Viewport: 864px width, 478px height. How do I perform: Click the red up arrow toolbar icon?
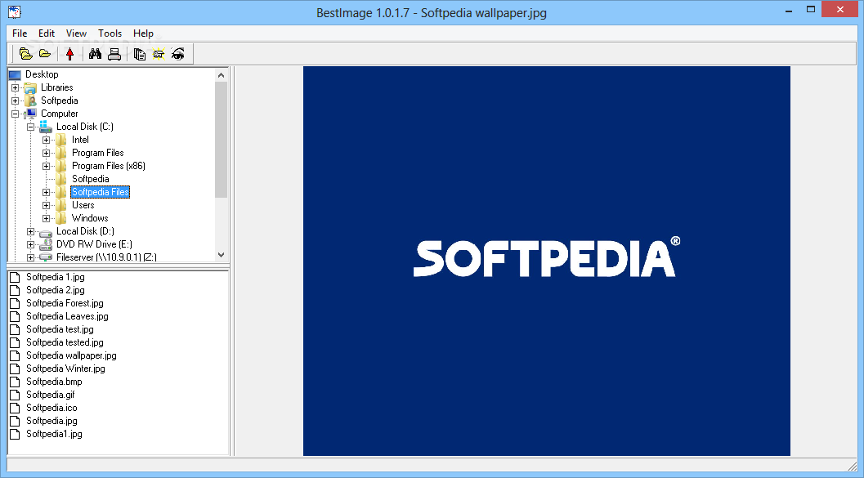[70, 53]
